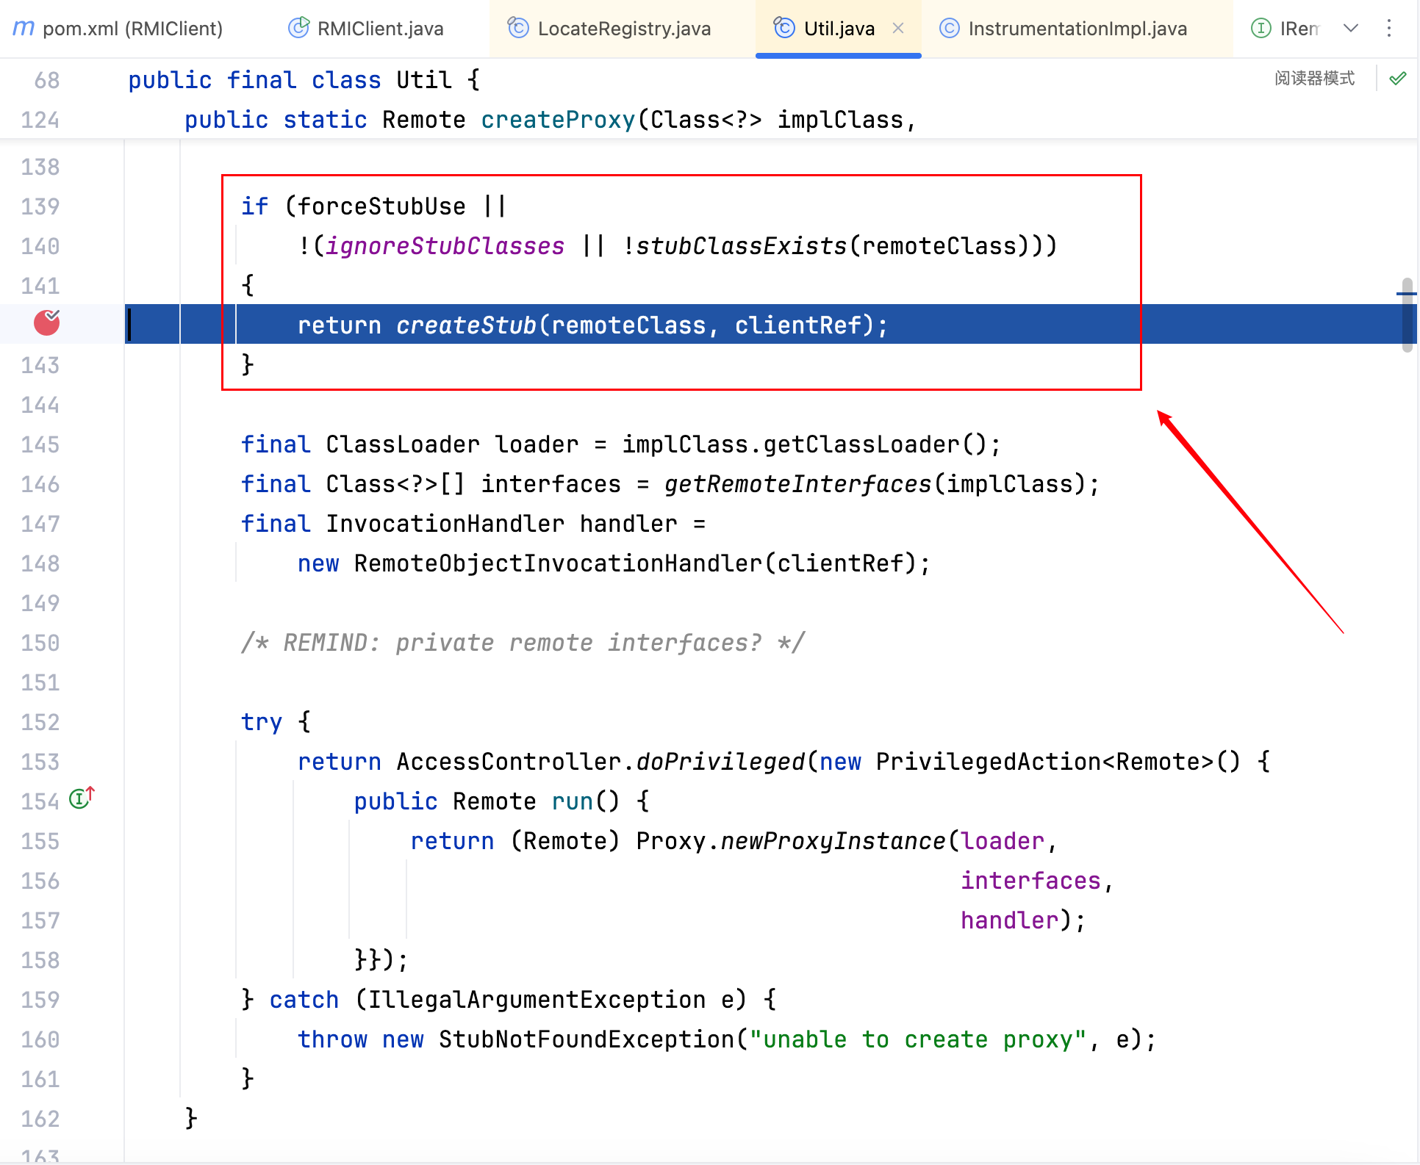Image resolution: width=1420 pixels, height=1165 pixels.
Task: Click the class icon on InstrumentationImpl.java tab
Action: point(949,29)
